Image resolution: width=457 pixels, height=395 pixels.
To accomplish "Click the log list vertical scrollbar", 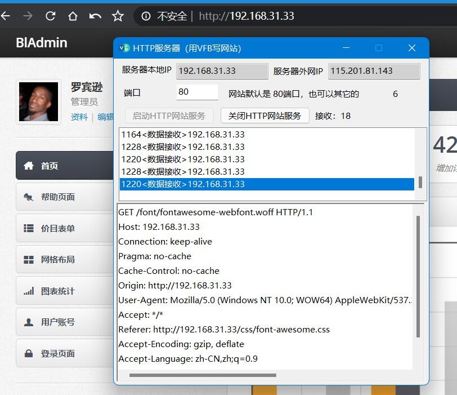I will [x=420, y=183].
